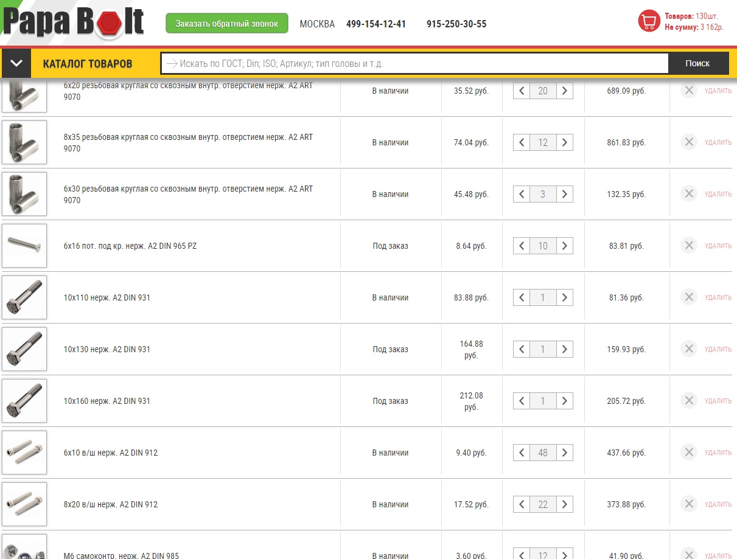
Task: Remove 10x130 DIN 931 via X icon
Action: pos(689,349)
